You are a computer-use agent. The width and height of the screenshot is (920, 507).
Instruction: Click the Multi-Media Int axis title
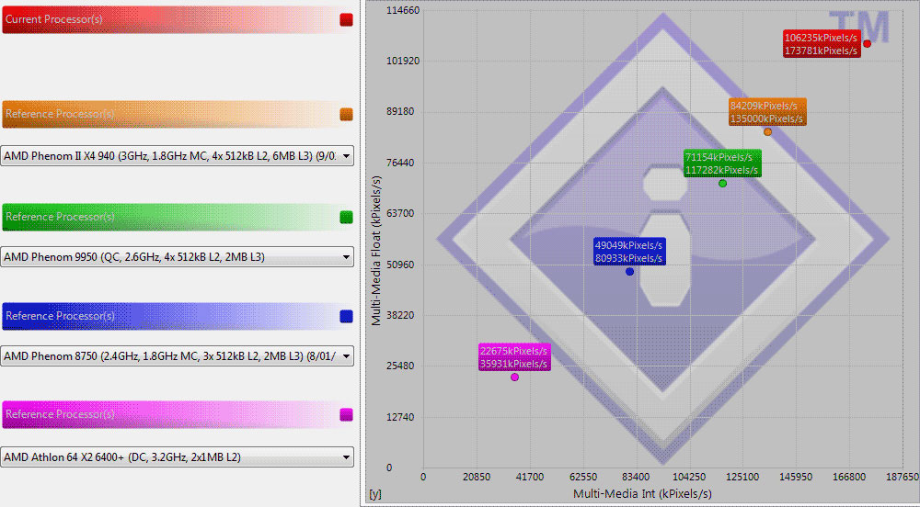pos(642,494)
